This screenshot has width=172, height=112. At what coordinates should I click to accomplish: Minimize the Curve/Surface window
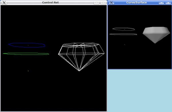tap(161, 3)
